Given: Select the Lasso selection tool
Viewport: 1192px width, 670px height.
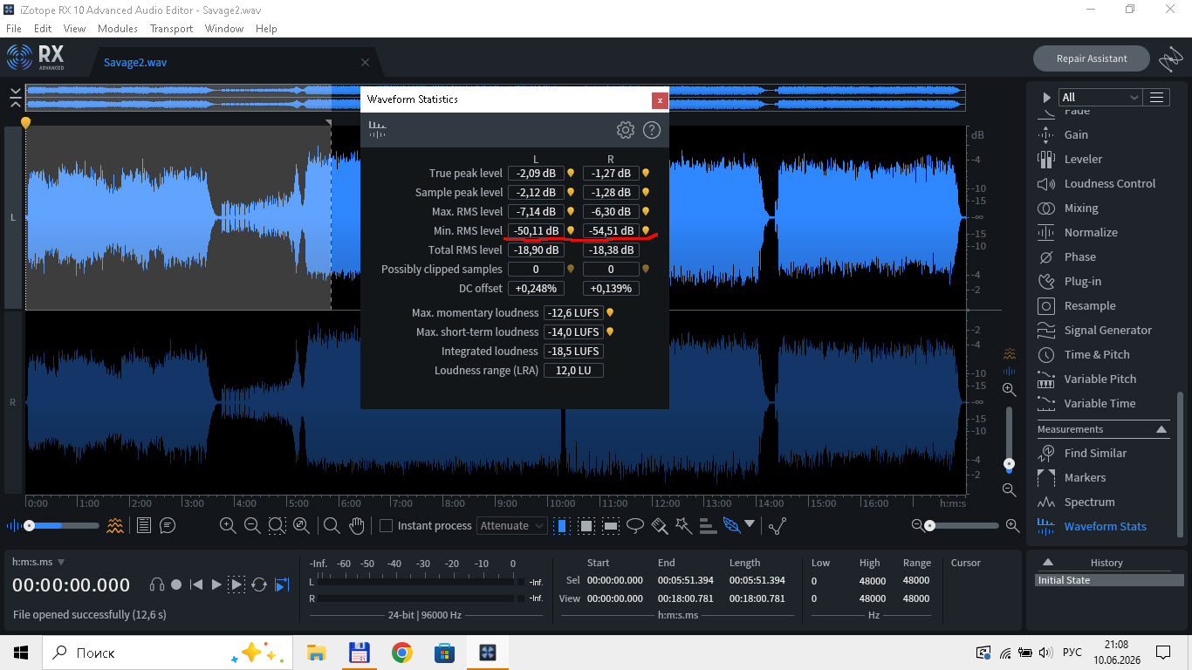Looking at the screenshot, I should (636, 525).
